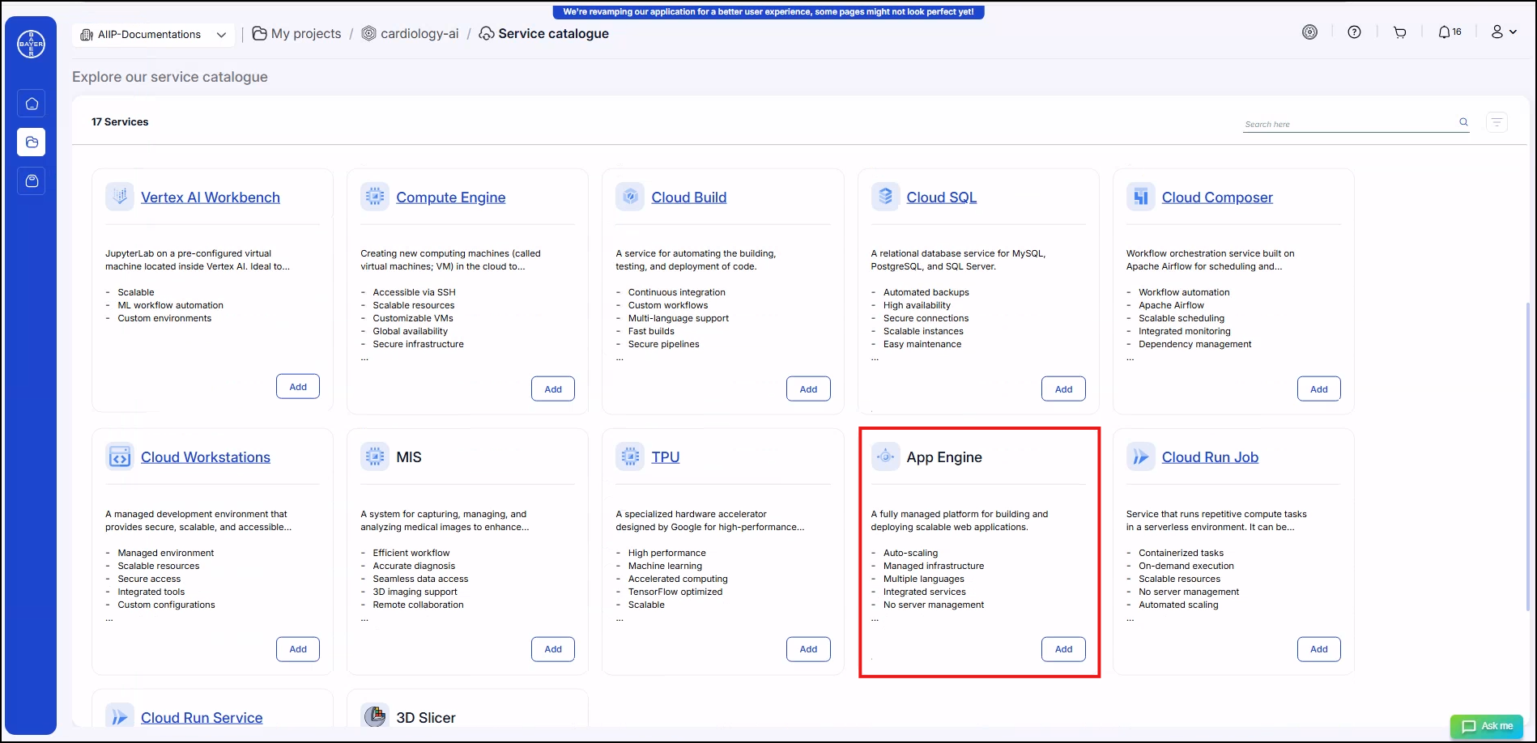Click the Cloud Run Job icon
Image resolution: width=1537 pixels, height=743 pixels.
coord(1140,456)
